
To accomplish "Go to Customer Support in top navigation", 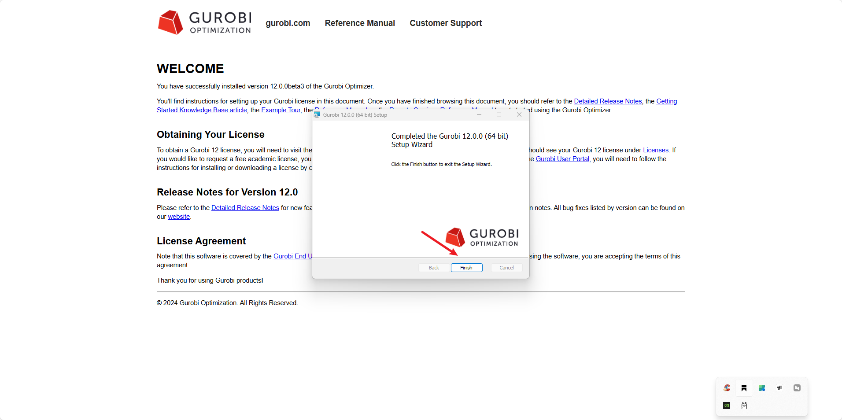I will click(446, 23).
